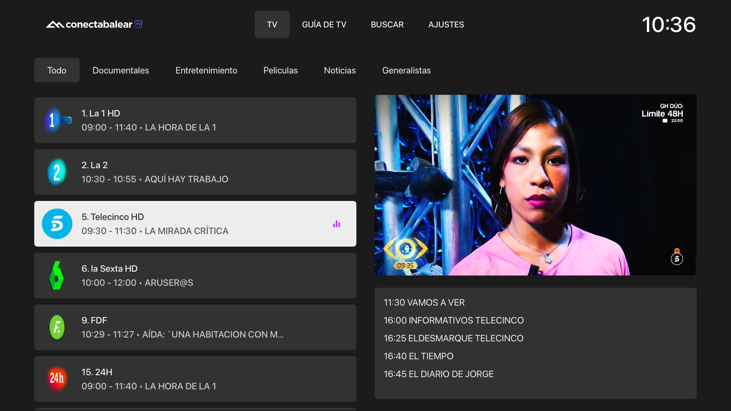Click the Telecinco HD channel logo
Screen dimensions: 731x411
(57, 224)
